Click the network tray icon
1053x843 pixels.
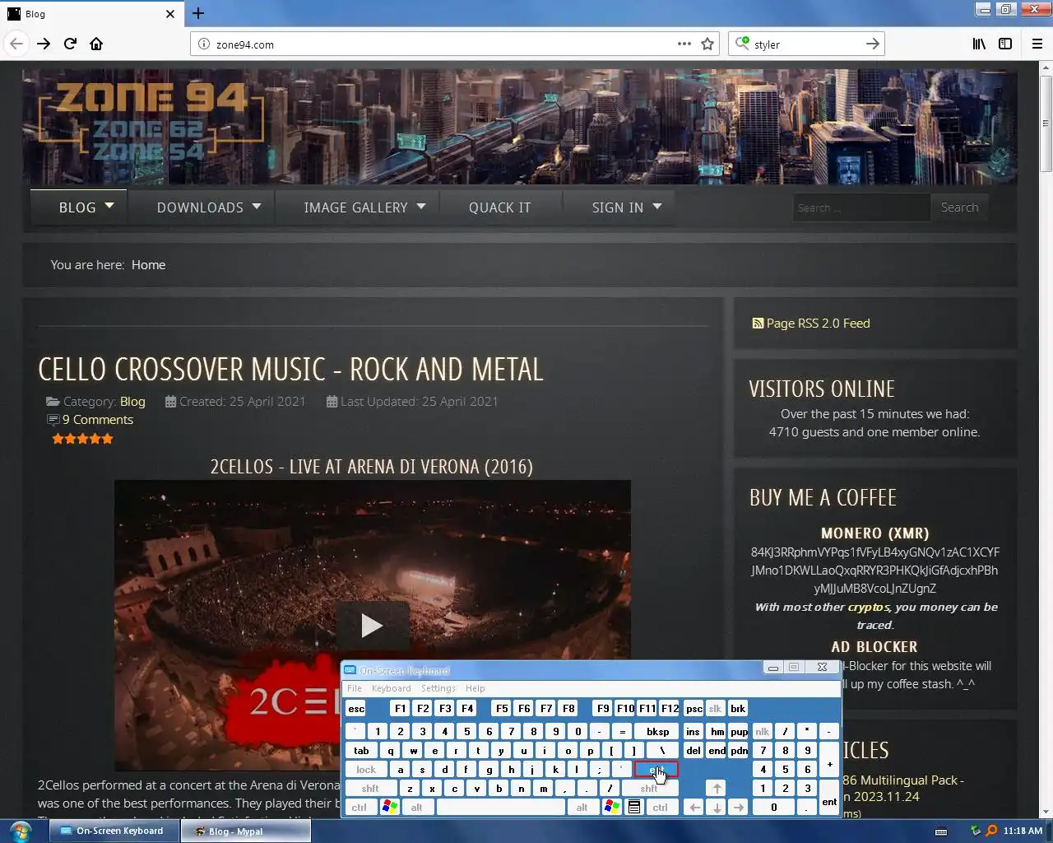pyautogui.click(x=976, y=831)
